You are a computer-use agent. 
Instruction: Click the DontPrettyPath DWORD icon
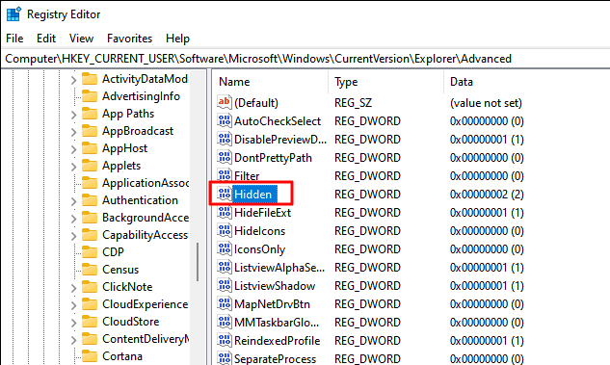tap(225, 157)
